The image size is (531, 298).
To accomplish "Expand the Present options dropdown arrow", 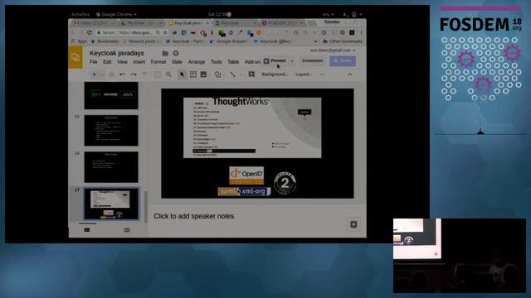I will click(x=292, y=61).
